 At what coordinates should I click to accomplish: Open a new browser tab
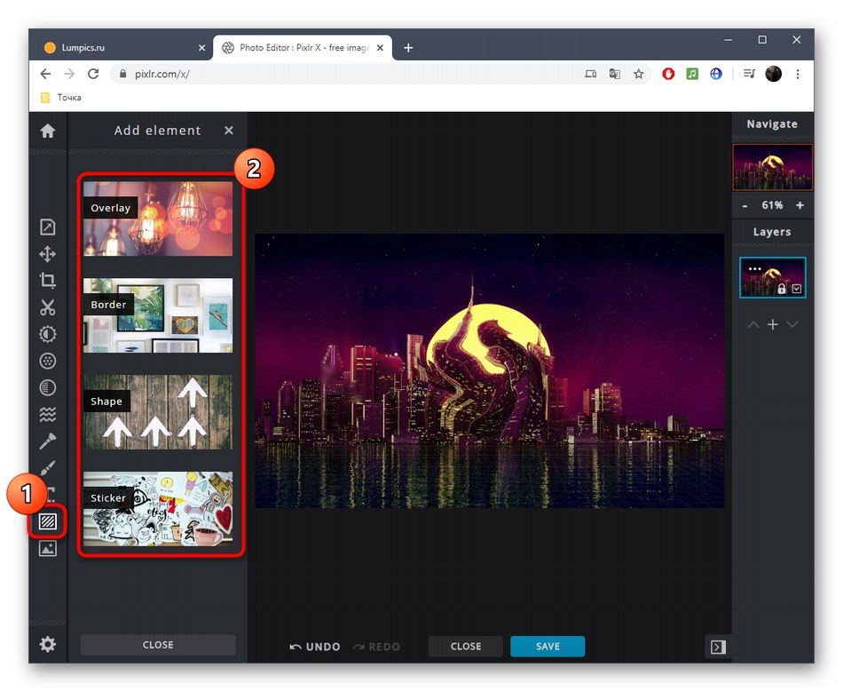(x=408, y=48)
